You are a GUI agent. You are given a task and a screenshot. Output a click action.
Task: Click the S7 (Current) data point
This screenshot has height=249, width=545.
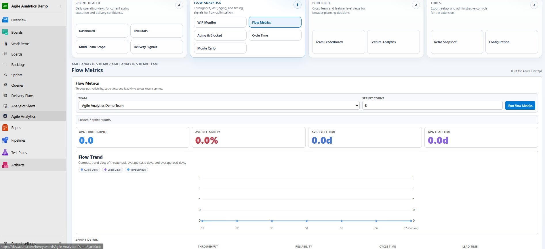tap(411, 221)
